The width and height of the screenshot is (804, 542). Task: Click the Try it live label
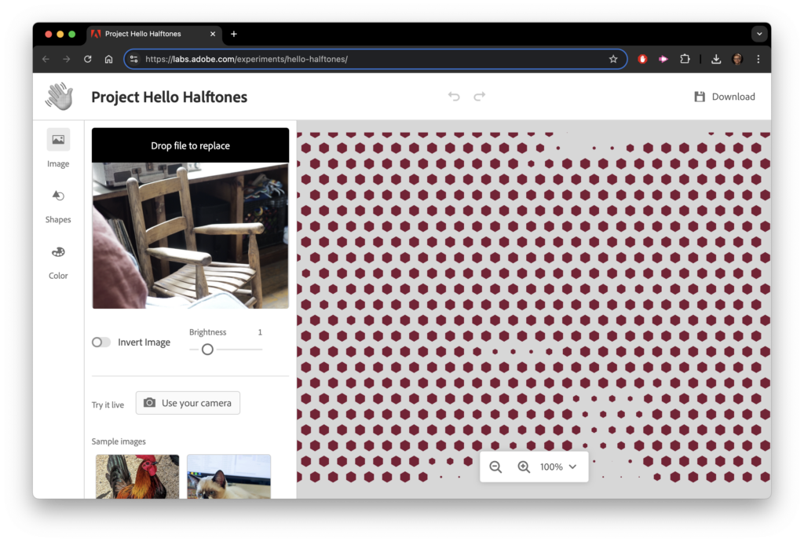tap(108, 405)
